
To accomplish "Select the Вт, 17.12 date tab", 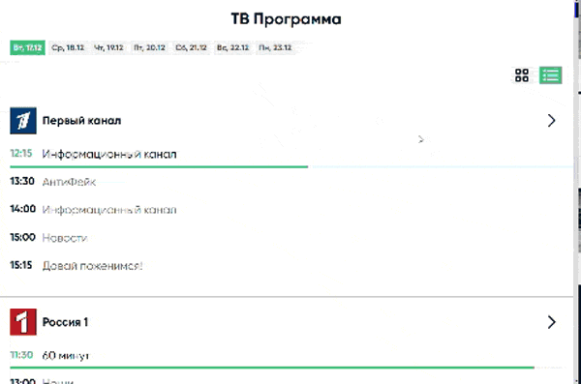I will click(27, 47).
